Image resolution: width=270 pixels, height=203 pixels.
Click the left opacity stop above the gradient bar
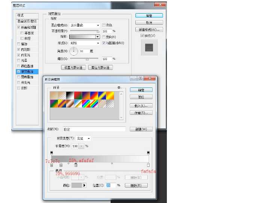tap(51, 153)
